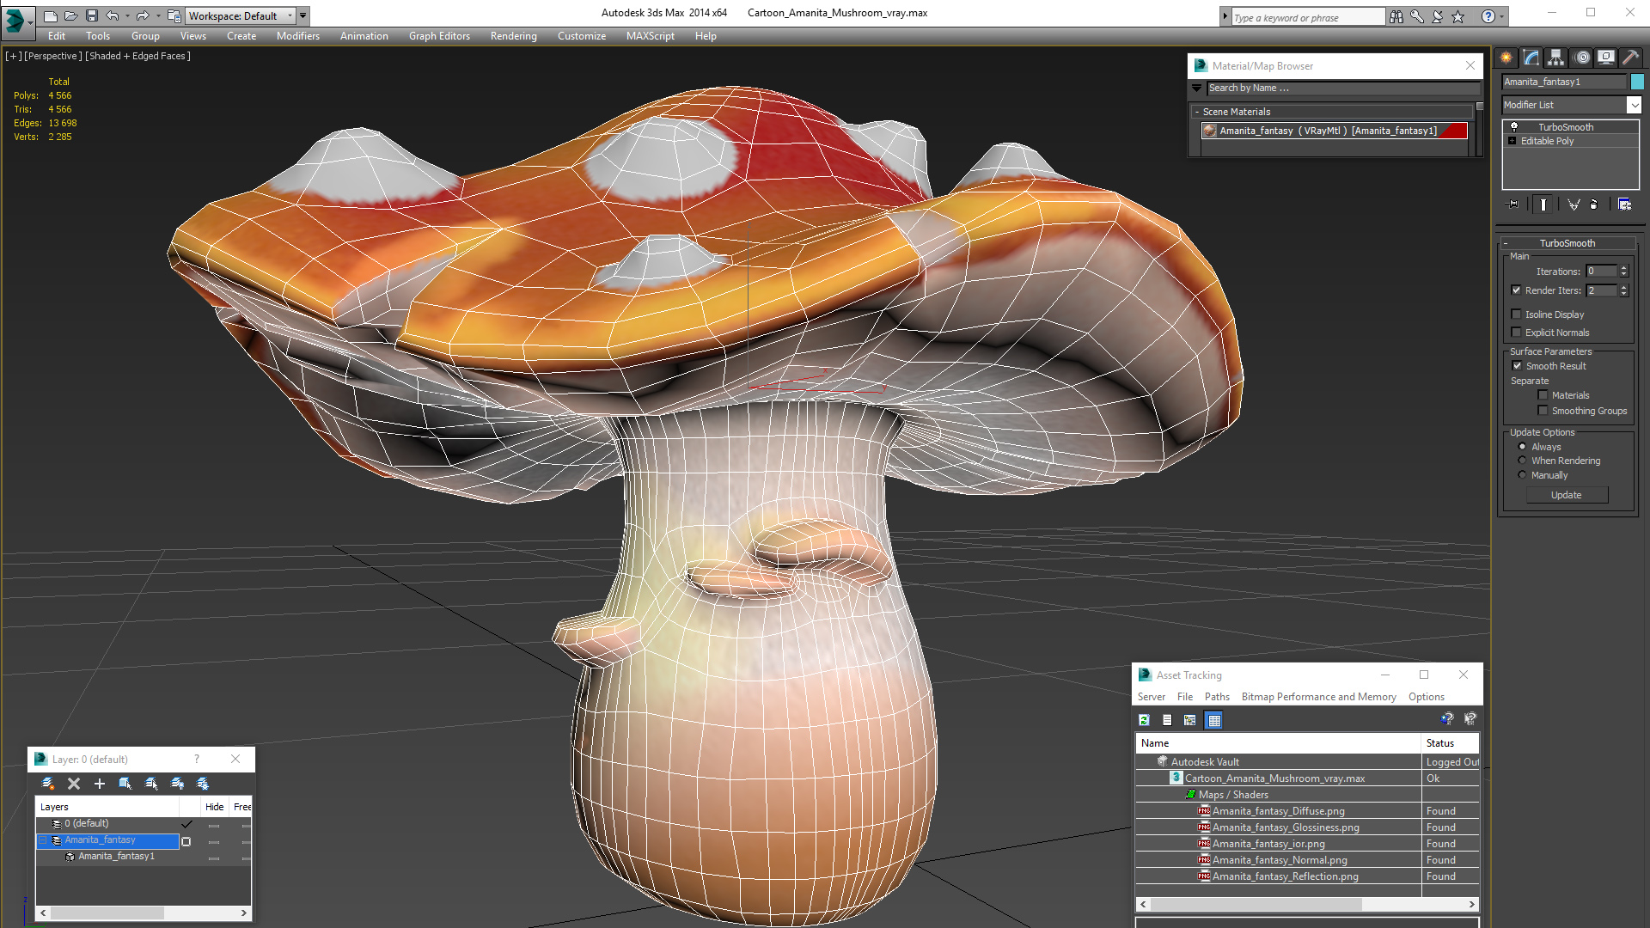Open the Rendering menu
1650x928 pixels.
click(x=514, y=36)
